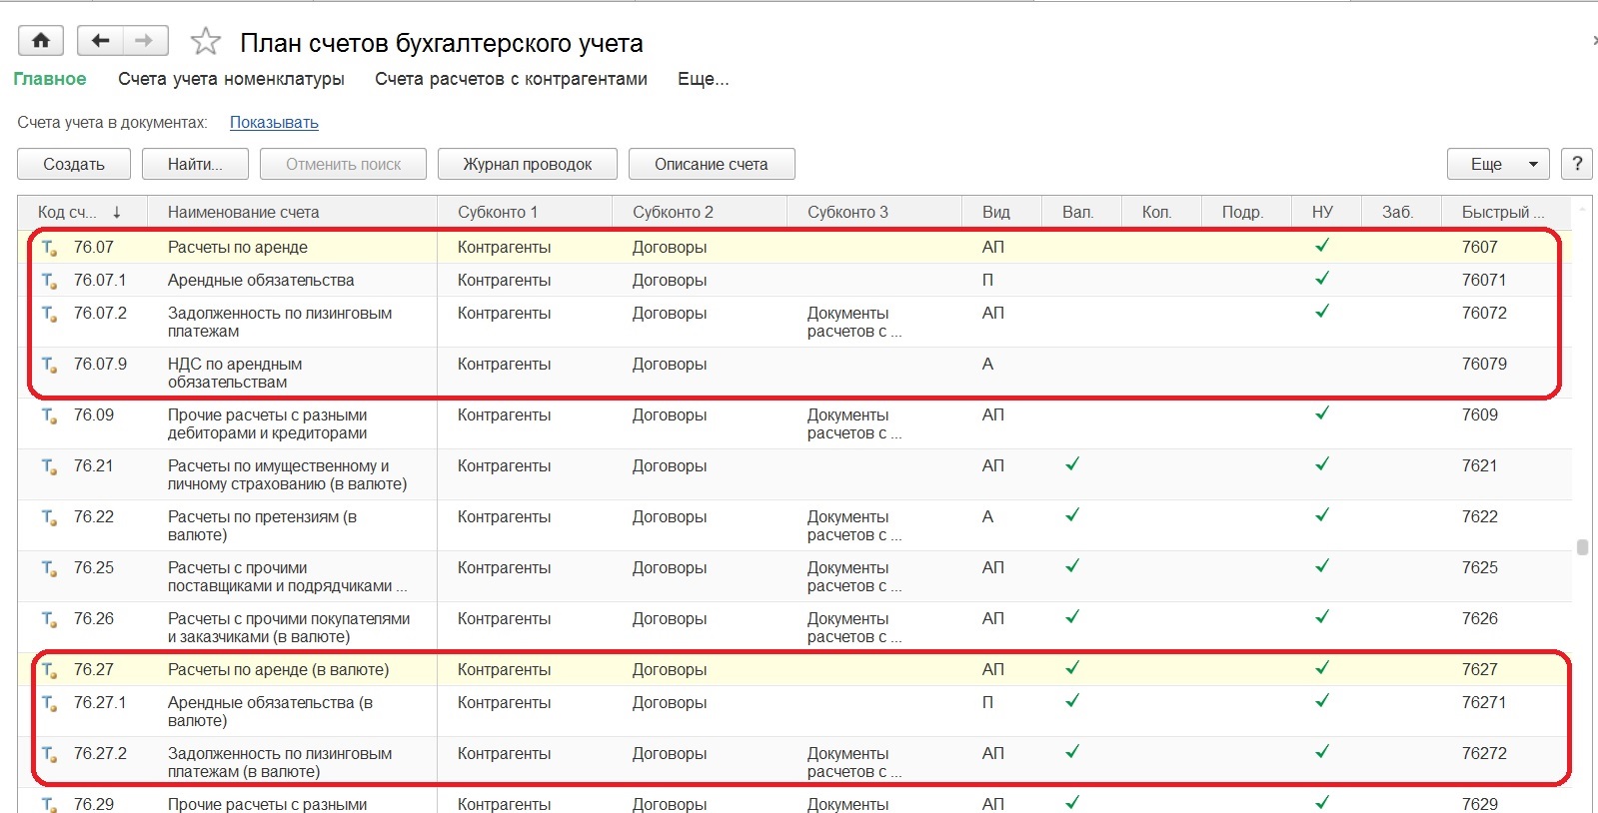Select НДС по арендным обязательствам cell

[x=292, y=373]
